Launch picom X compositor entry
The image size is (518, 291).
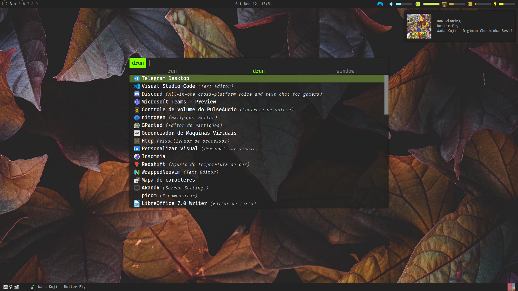click(257, 196)
